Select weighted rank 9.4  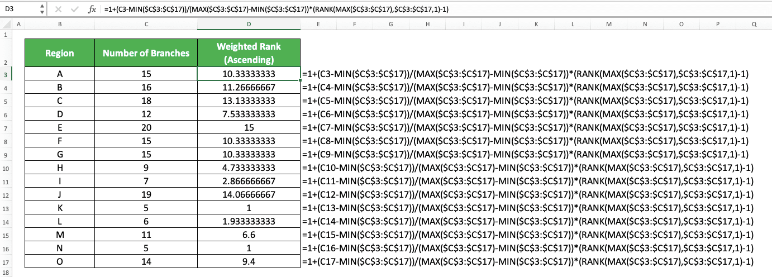[249, 261]
